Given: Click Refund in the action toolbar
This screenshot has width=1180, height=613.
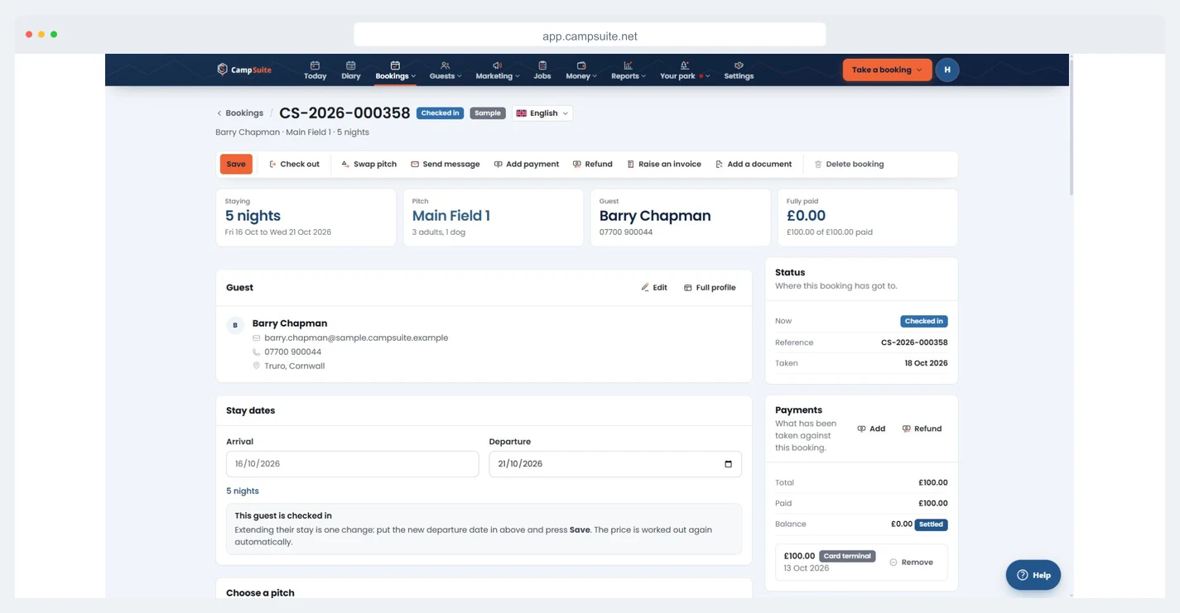Looking at the screenshot, I should (x=593, y=164).
